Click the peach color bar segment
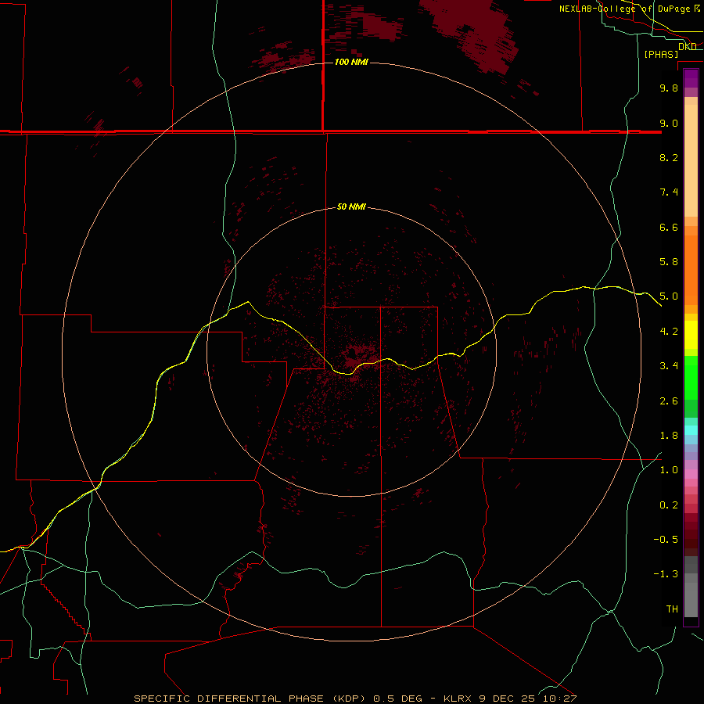 691,160
